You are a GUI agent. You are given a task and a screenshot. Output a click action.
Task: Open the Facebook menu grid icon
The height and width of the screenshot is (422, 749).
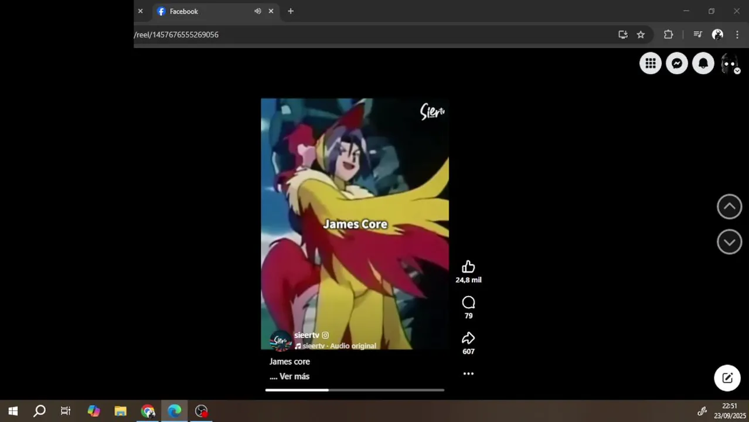point(651,63)
